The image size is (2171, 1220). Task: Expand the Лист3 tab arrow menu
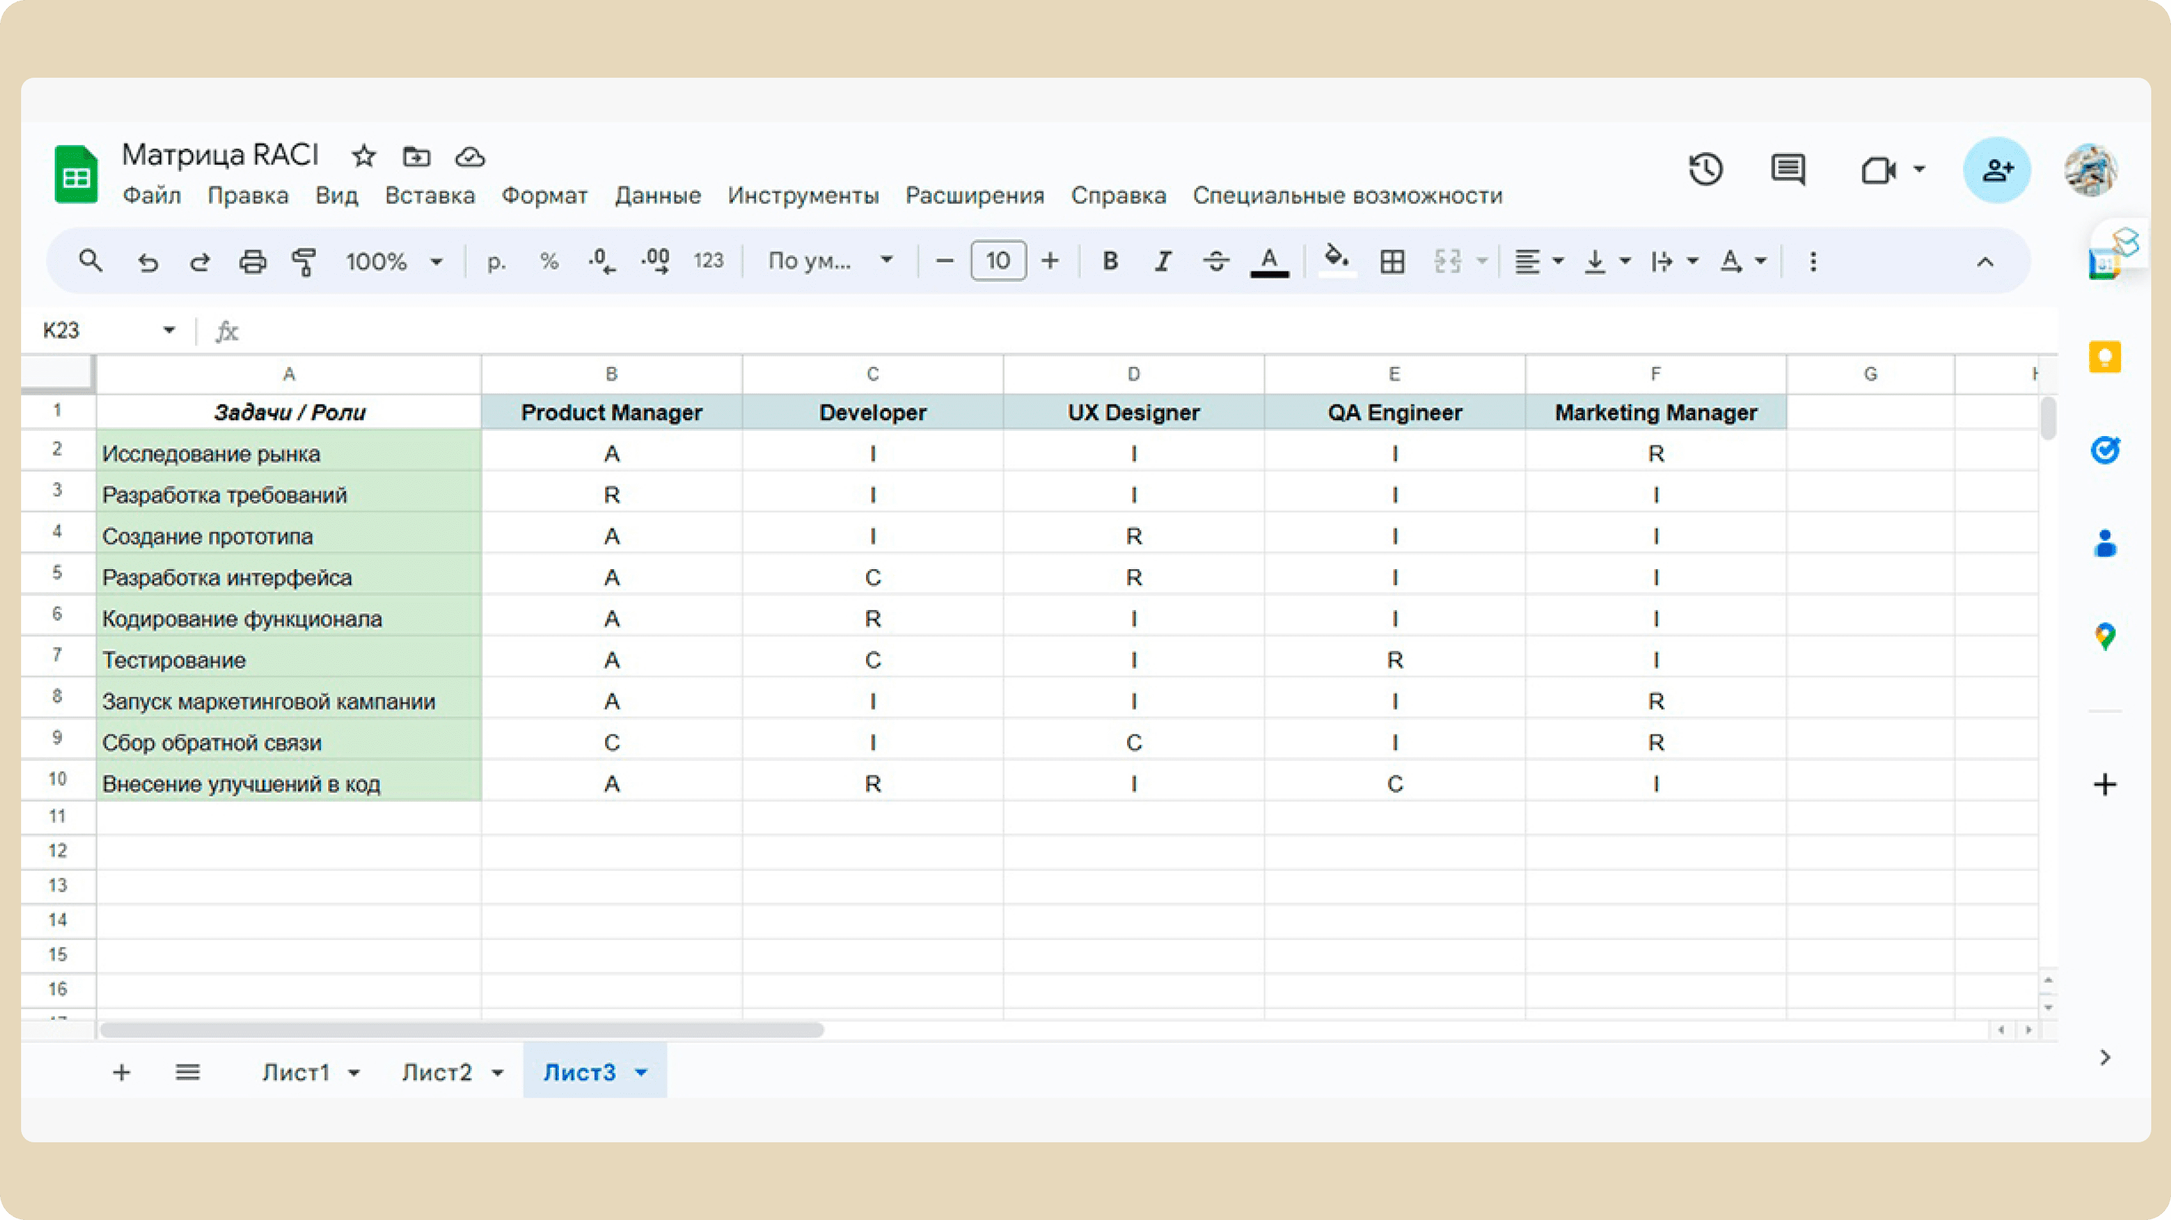[641, 1072]
